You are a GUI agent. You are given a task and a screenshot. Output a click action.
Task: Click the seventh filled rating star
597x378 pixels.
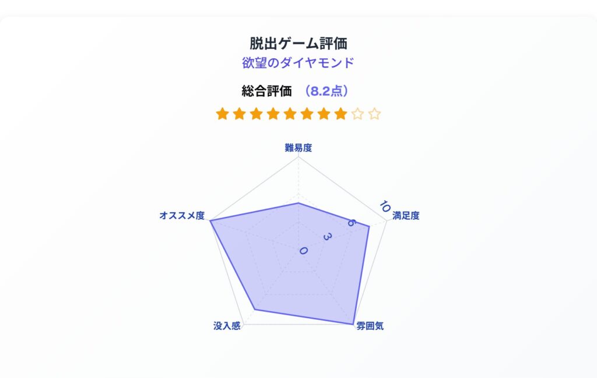point(324,114)
